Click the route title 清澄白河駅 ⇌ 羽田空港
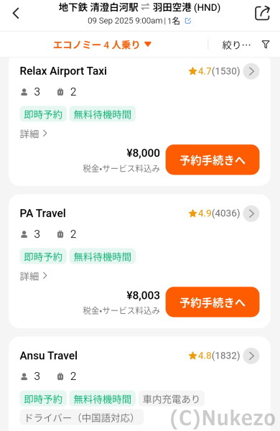 139,7
